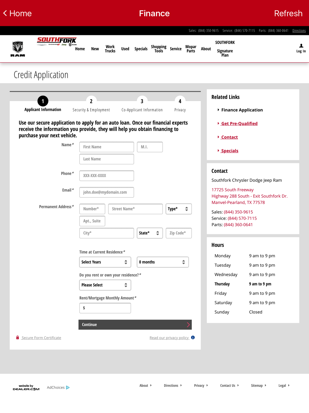Open the New vehicles menu

click(x=95, y=49)
